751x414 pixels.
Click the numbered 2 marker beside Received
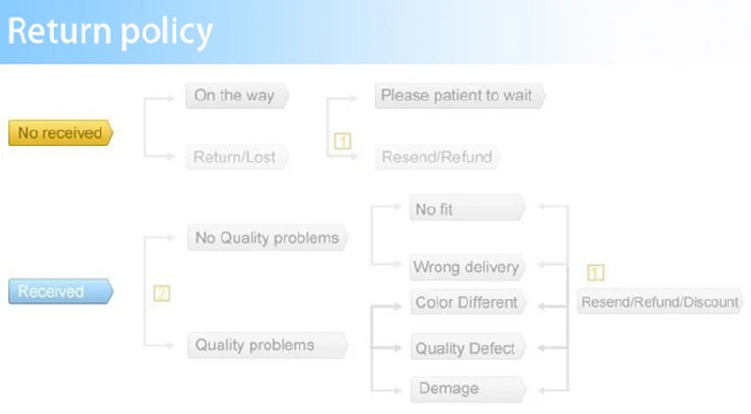(161, 293)
